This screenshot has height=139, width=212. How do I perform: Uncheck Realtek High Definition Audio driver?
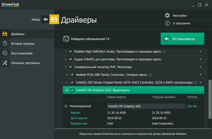coord(71,51)
